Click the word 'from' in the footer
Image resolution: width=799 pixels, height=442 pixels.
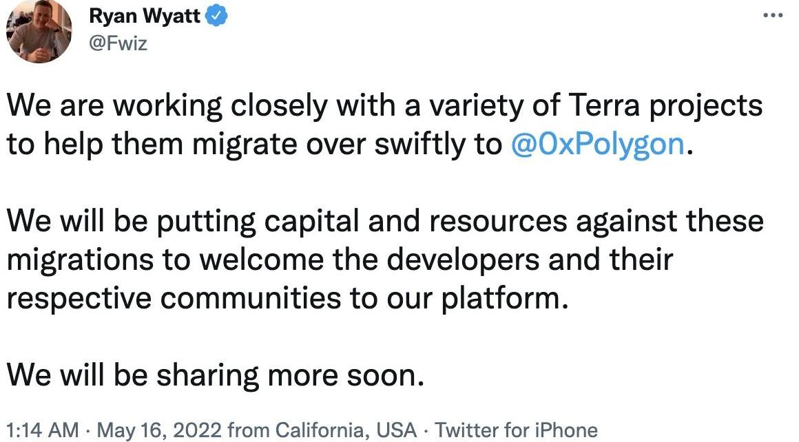click(x=248, y=430)
